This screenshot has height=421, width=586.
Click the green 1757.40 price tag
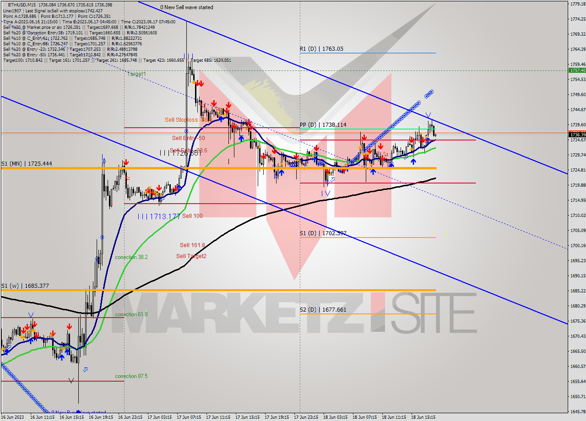pos(577,70)
